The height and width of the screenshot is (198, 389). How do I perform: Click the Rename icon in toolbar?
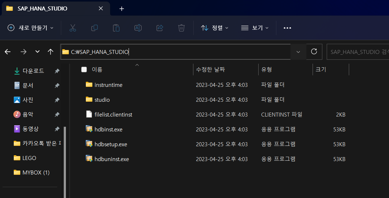tap(138, 28)
